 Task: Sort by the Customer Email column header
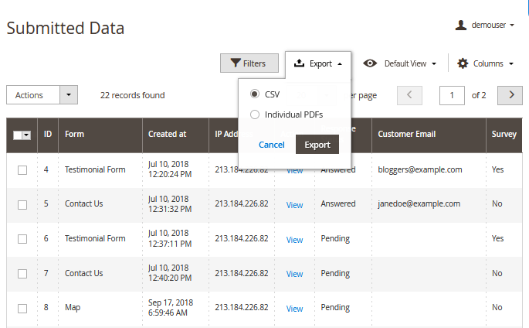point(406,134)
